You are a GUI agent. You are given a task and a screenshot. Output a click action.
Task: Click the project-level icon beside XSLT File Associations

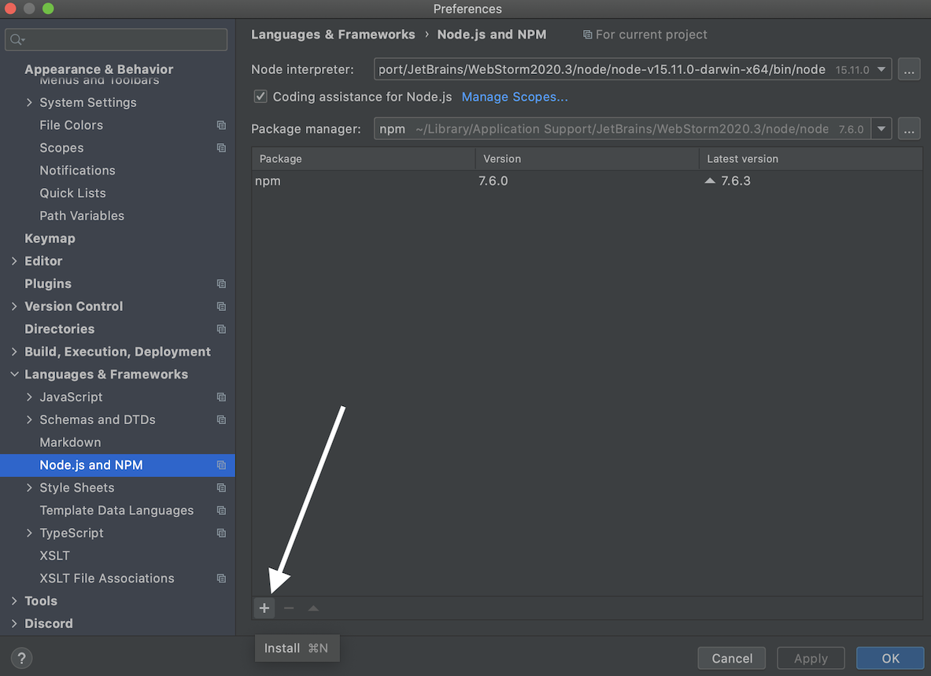point(221,578)
